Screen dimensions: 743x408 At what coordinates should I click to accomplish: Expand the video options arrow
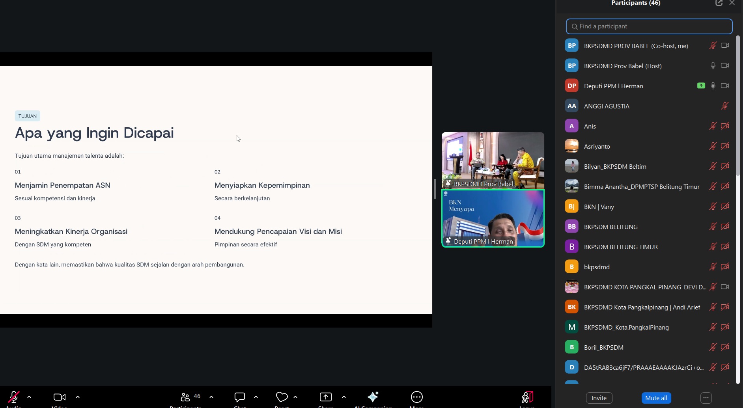78,397
